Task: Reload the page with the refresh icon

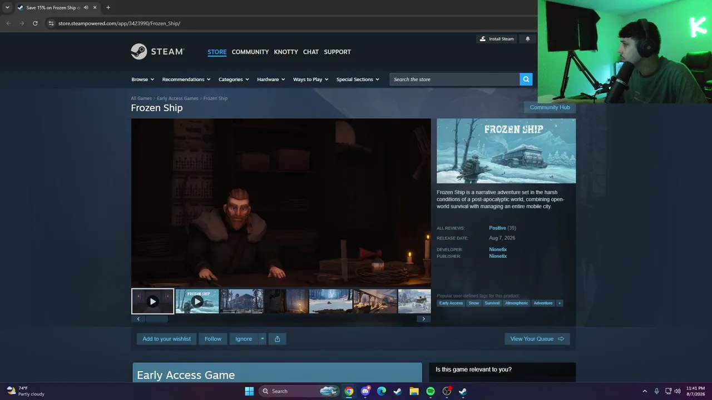Action: (x=35, y=23)
